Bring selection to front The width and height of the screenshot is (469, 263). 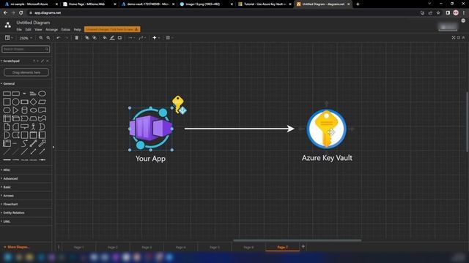click(87, 38)
